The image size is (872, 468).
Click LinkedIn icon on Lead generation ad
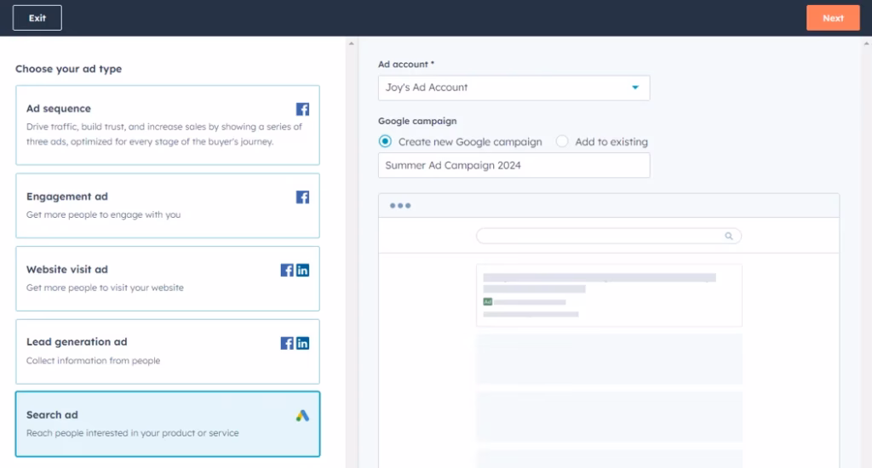302,343
